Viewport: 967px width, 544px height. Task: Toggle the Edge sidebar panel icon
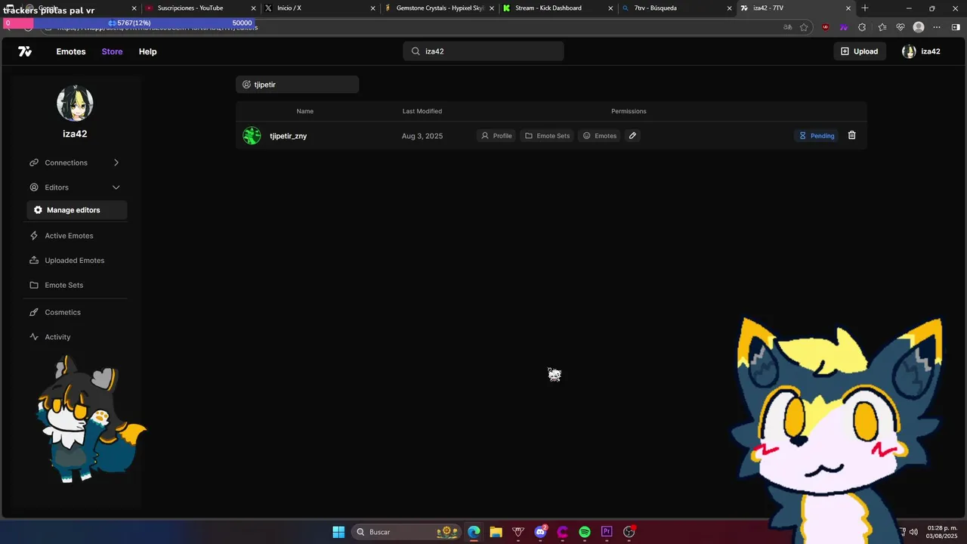click(x=956, y=27)
